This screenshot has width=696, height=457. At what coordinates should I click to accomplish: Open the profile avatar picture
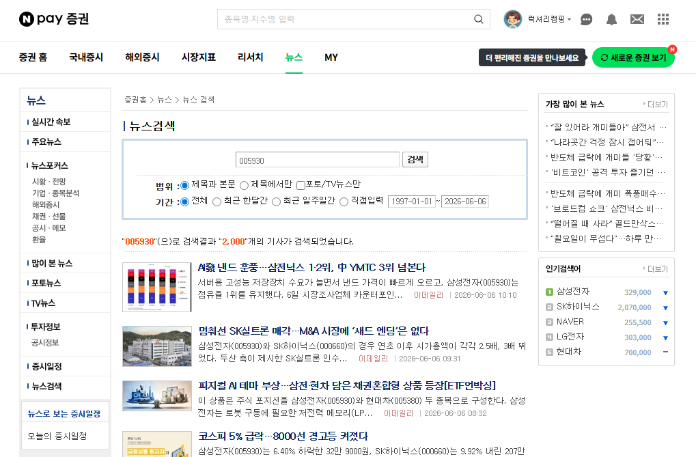pyautogui.click(x=513, y=19)
